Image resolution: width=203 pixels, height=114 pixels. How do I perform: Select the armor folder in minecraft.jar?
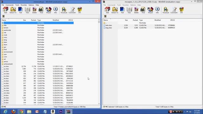pyautogui.click(x=6, y=62)
